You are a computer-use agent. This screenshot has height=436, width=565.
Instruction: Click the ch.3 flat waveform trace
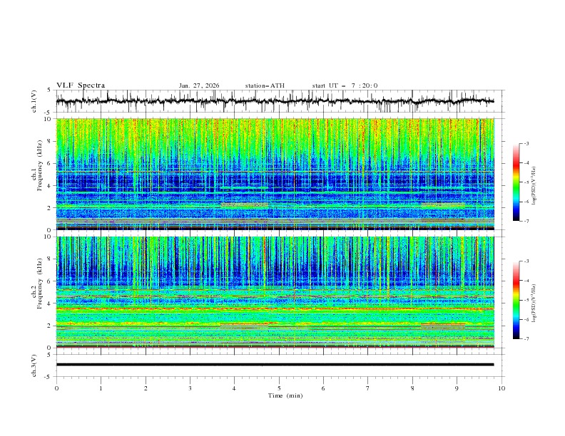[x=275, y=365]
